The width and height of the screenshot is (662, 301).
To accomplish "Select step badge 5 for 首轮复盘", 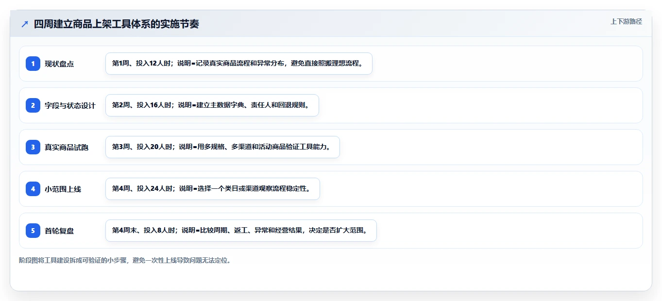I will pyautogui.click(x=33, y=231).
